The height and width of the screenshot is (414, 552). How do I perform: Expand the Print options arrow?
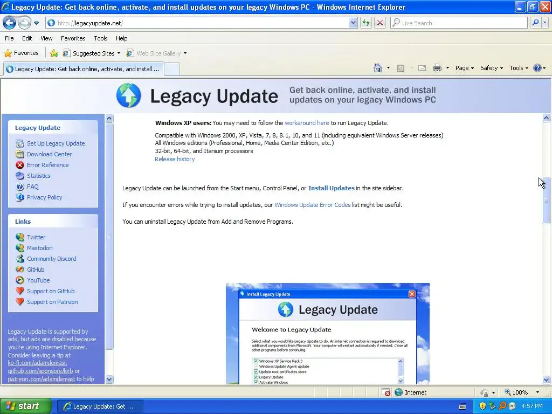[x=447, y=68]
